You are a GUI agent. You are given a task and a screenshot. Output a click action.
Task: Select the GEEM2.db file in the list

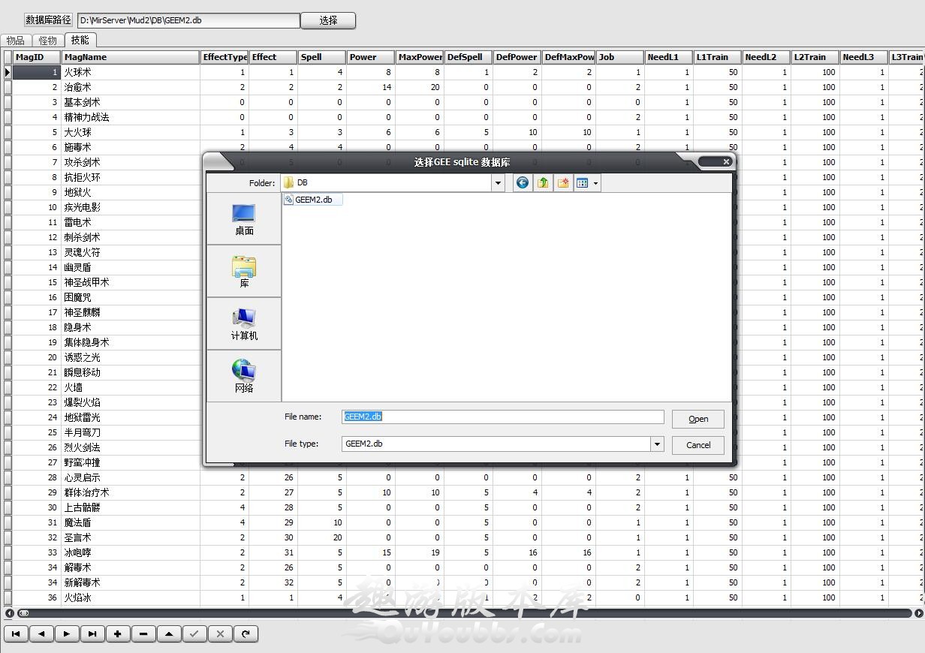click(x=313, y=200)
